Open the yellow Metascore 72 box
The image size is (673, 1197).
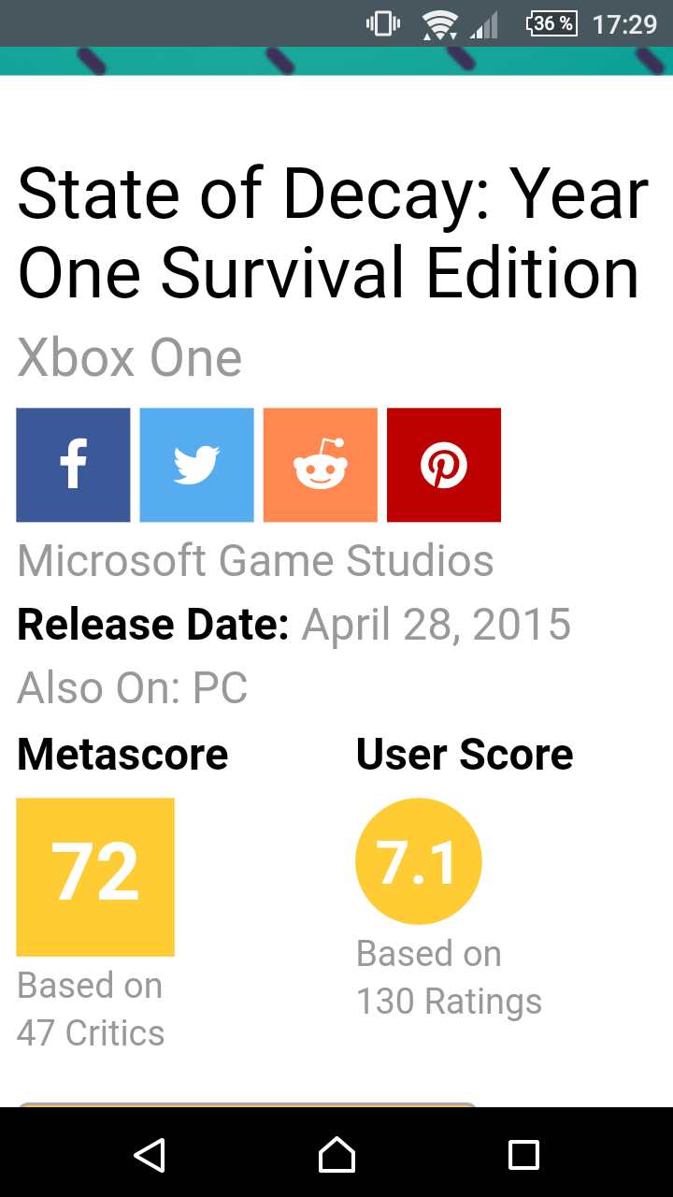click(x=95, y=876)
